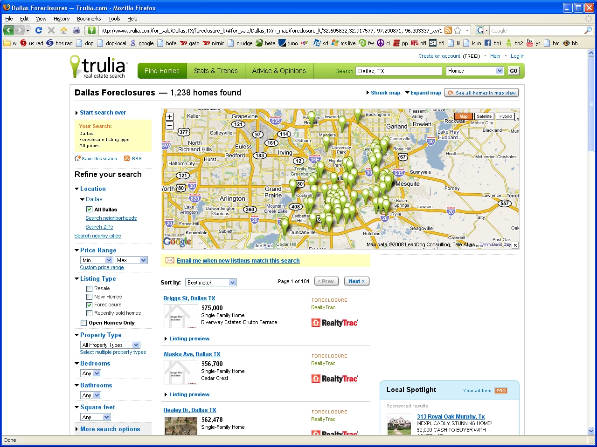Open the 'gato' Yahoo bookmark
The height and width of the screenshot is (447, 597).
pyautogui.click(x=189, y=43)
